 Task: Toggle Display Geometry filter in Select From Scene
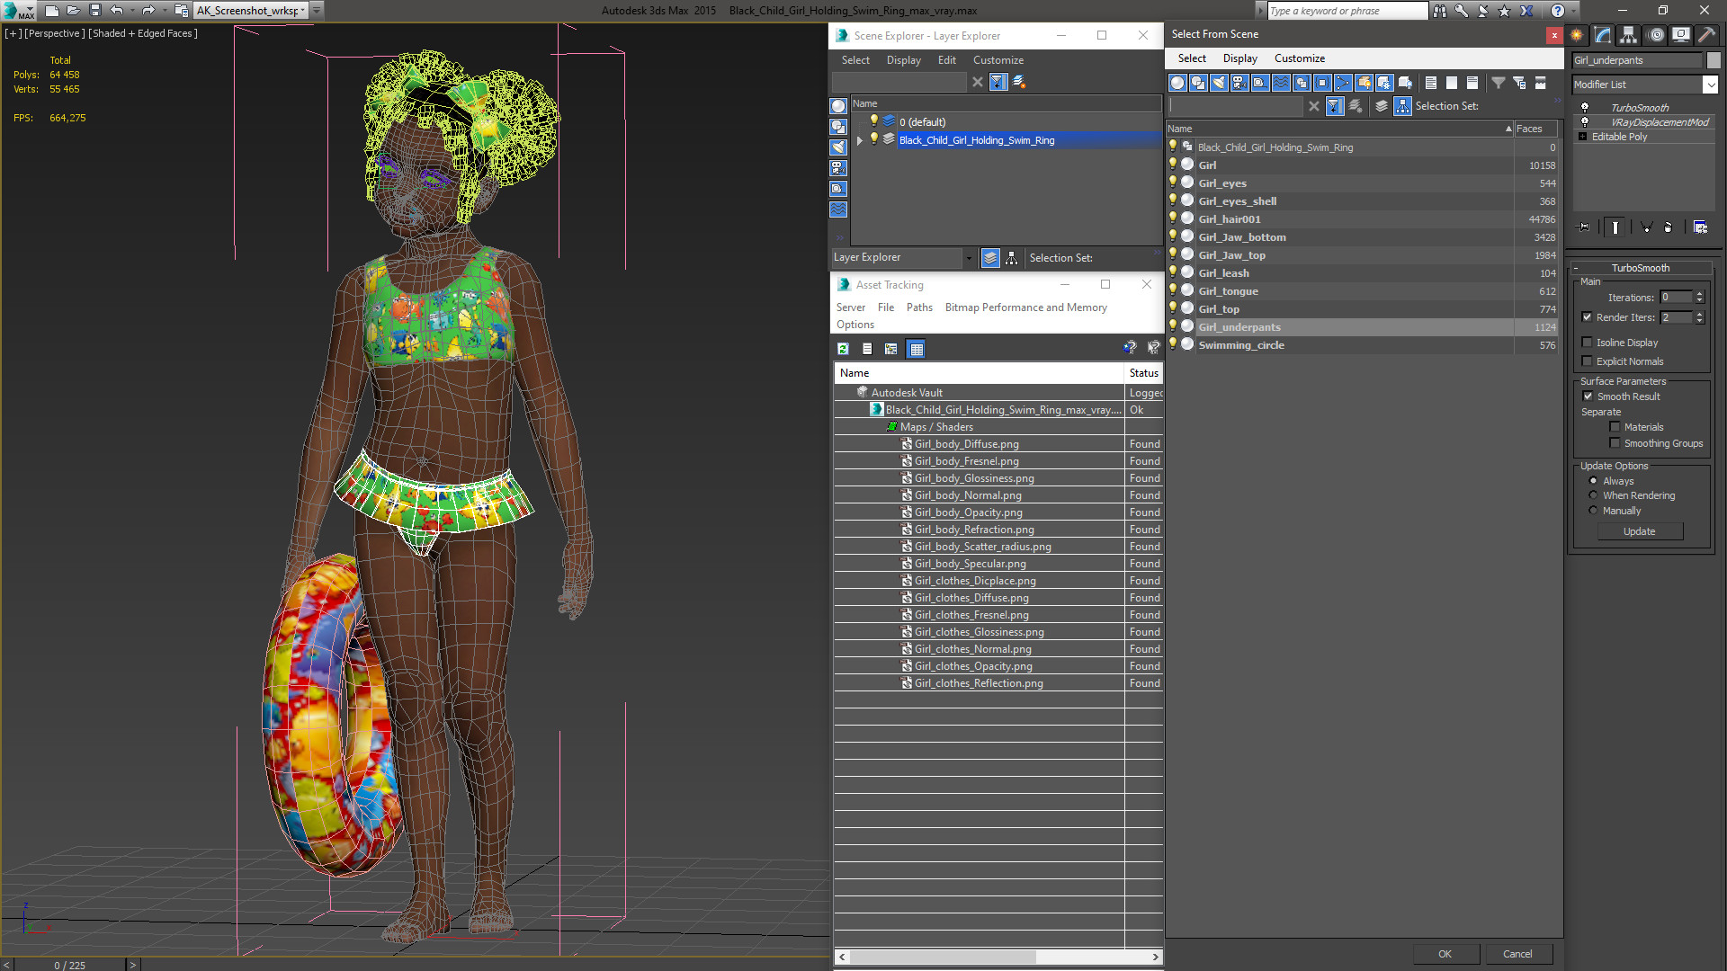1177,83
